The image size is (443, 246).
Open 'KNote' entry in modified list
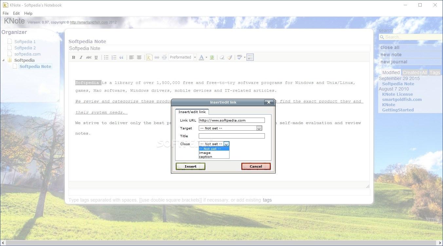pos(389,105)
